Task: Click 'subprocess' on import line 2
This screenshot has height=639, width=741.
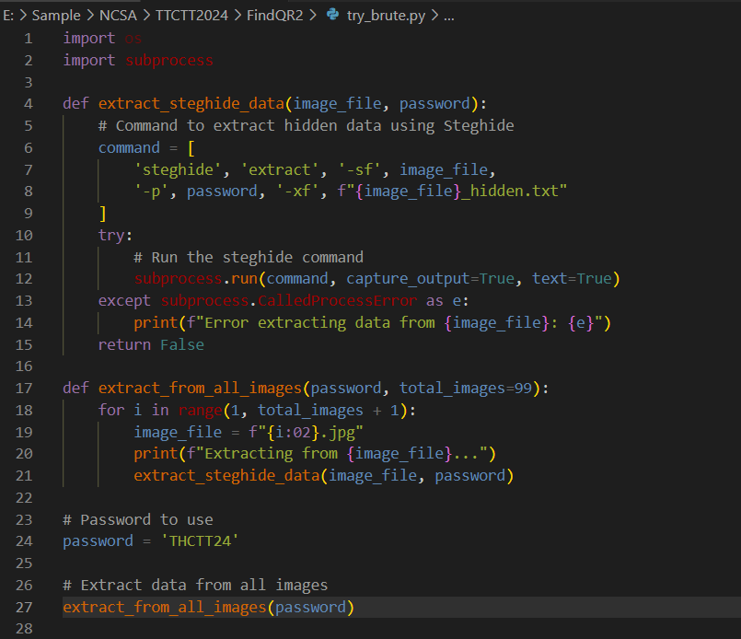Action: [169, 61]
